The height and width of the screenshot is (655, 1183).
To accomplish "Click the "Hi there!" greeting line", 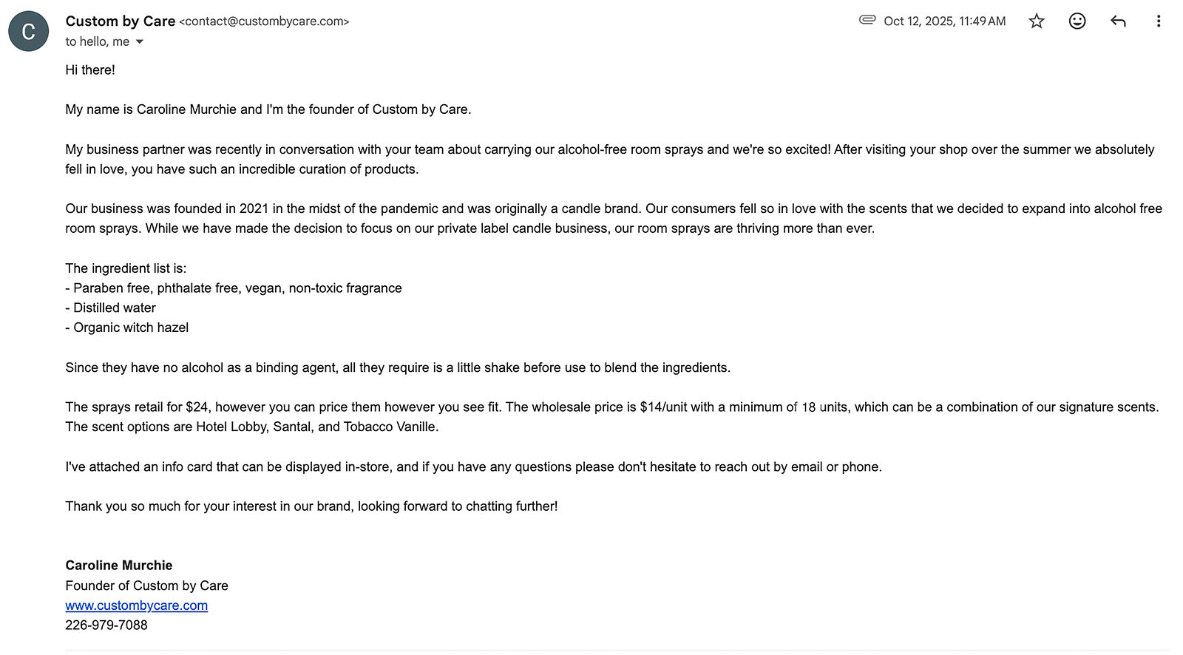I will [x=90, y=70].
